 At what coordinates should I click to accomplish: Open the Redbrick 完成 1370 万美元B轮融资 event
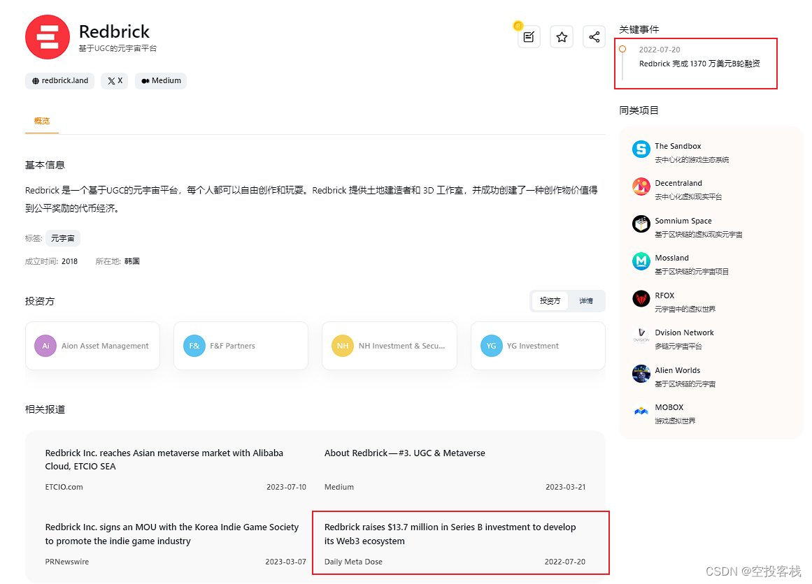pyautogui.click(x=699, y=64)
